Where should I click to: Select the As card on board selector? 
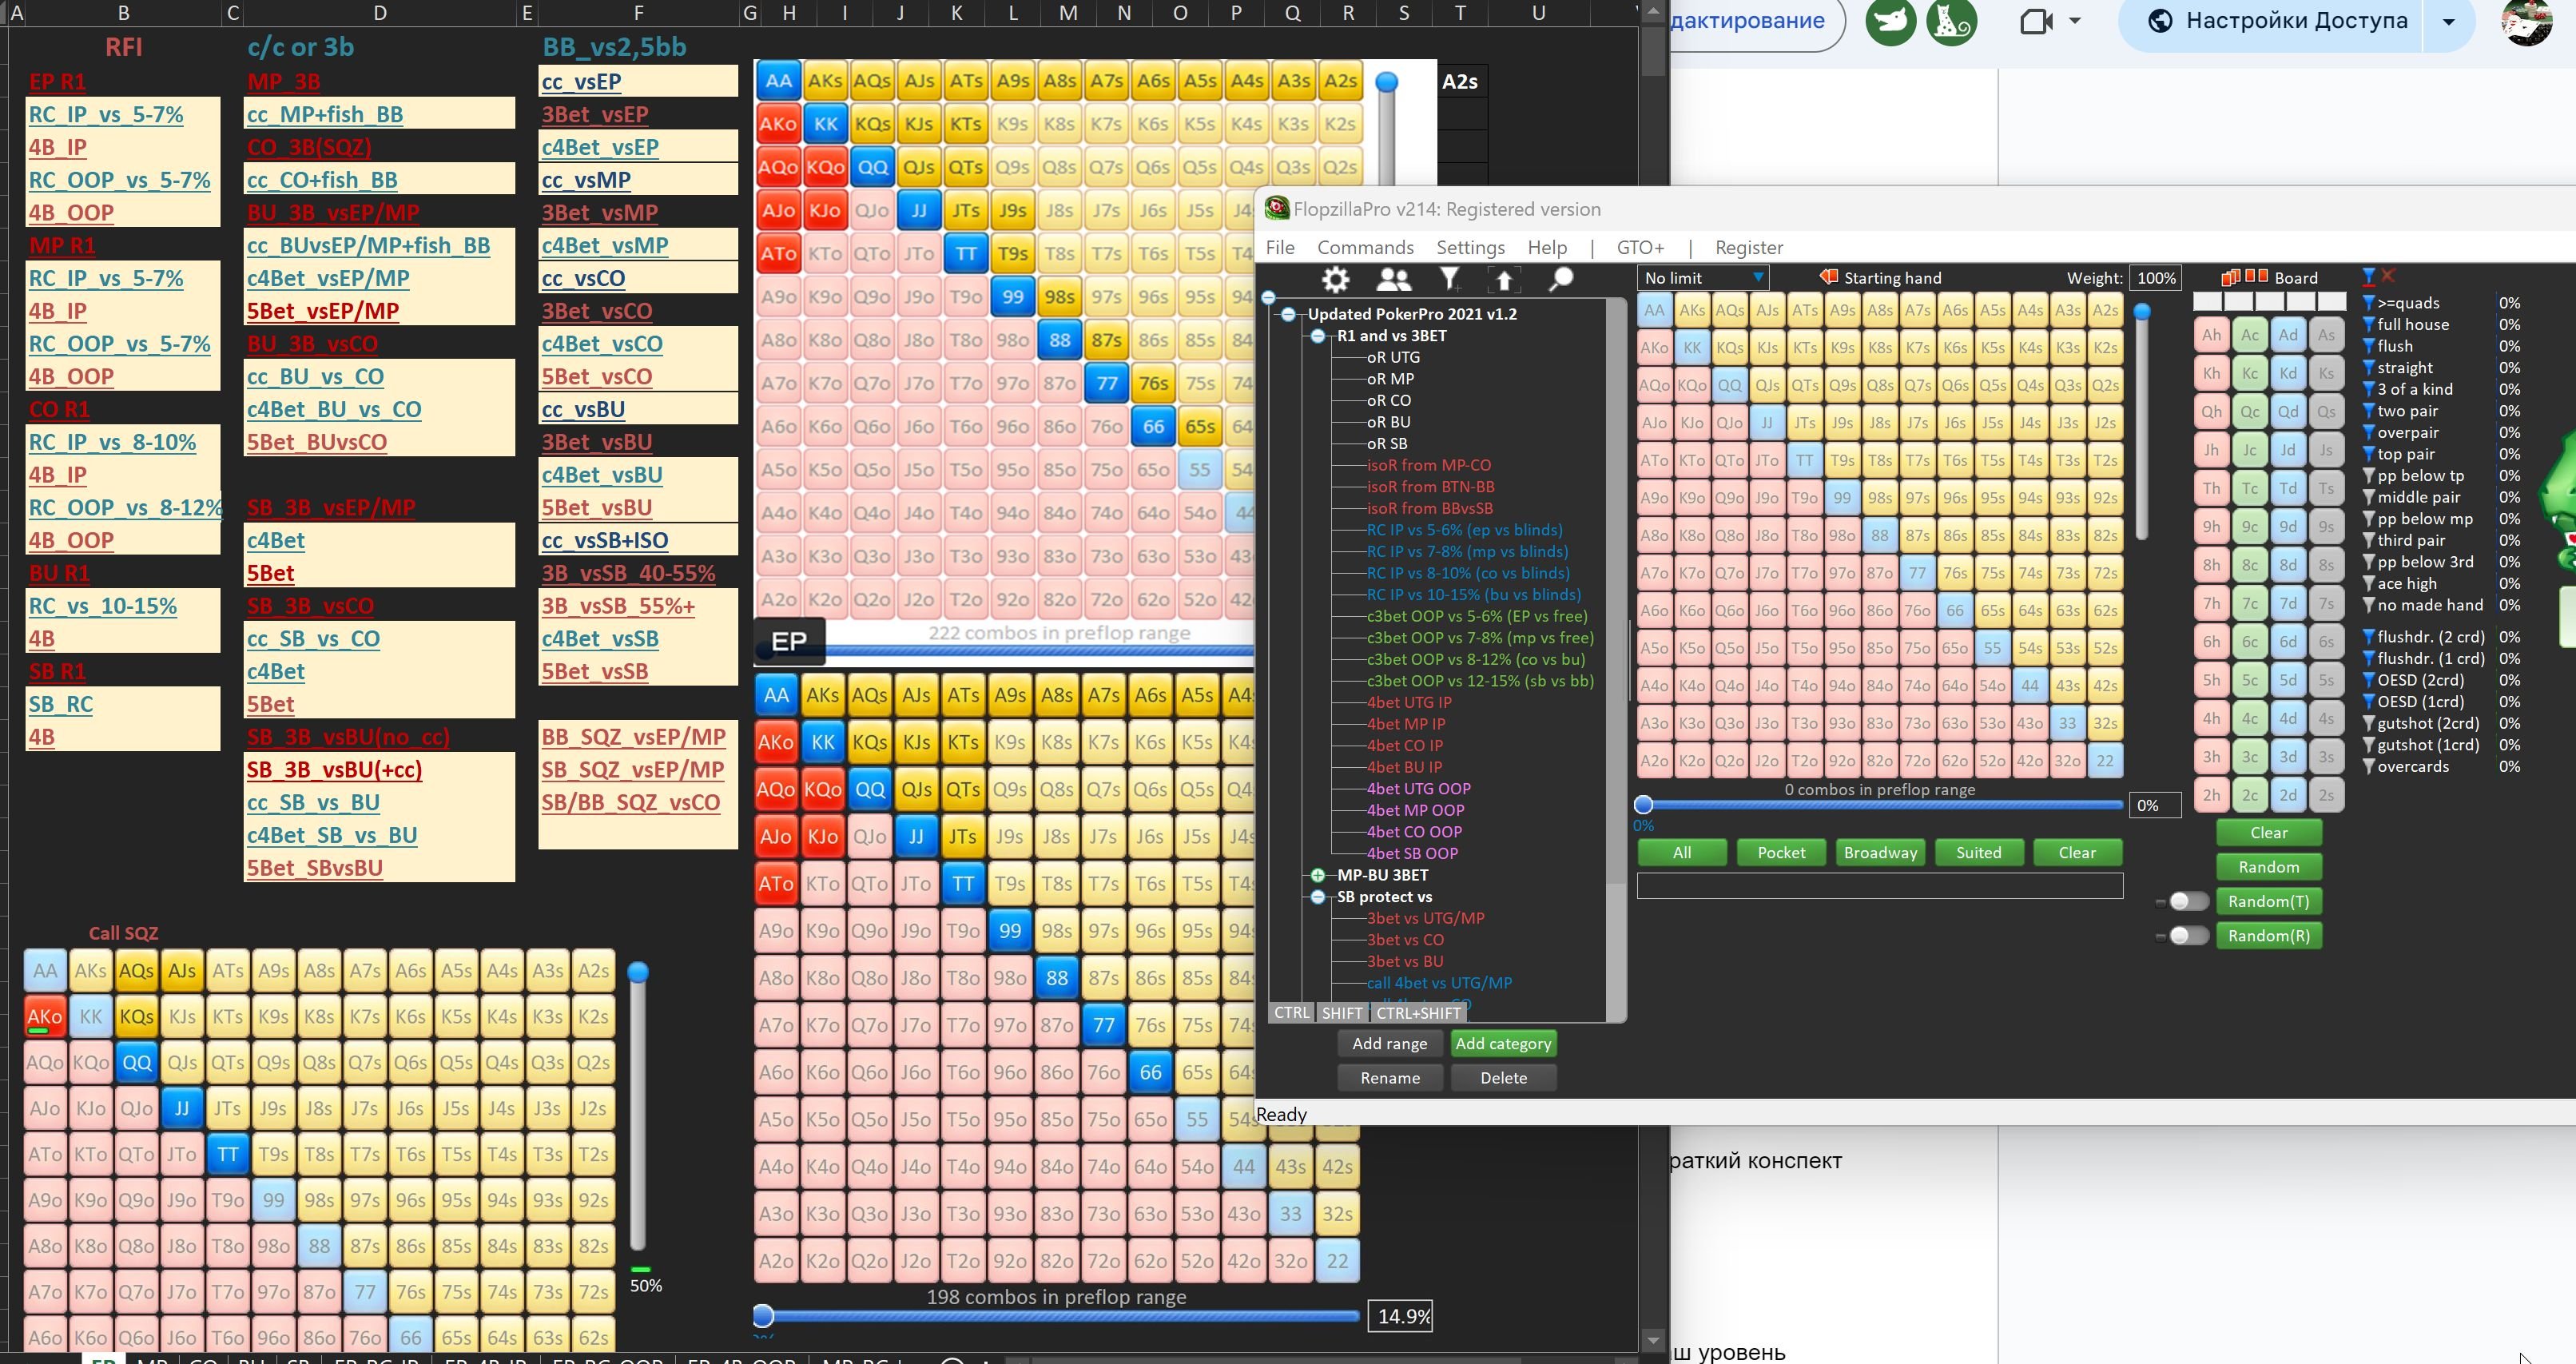(2326, 335)
